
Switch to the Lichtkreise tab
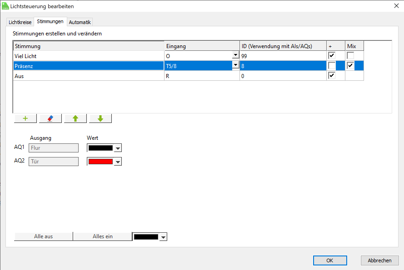pyautogui.click(x=20, y=22)
